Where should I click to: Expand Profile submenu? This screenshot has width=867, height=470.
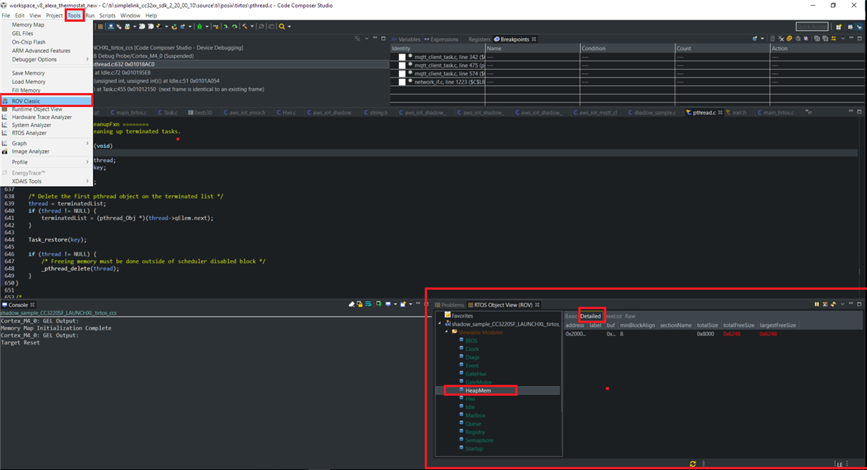point(47,162)
